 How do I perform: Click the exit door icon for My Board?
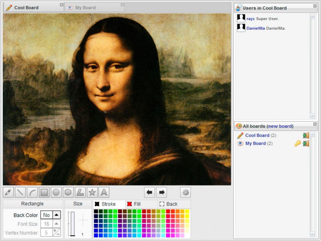click(x=306, y=143)
